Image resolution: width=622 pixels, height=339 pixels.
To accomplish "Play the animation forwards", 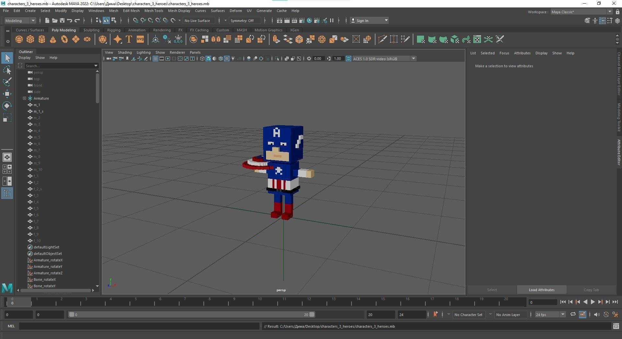I will coord(593,302).
